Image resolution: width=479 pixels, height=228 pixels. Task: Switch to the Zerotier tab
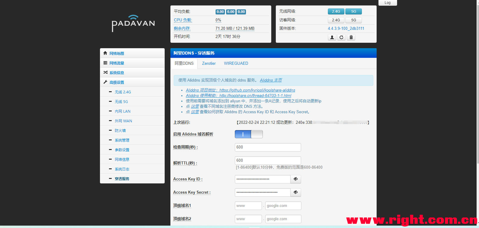tap(209, 64)
